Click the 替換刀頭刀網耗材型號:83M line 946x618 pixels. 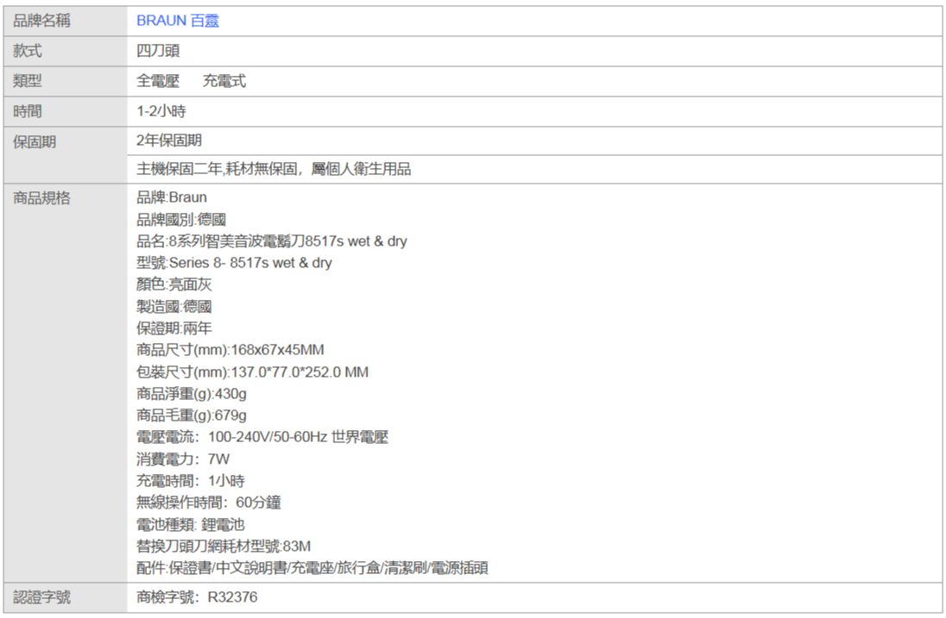pyautogui.click(x=224, y=546)
